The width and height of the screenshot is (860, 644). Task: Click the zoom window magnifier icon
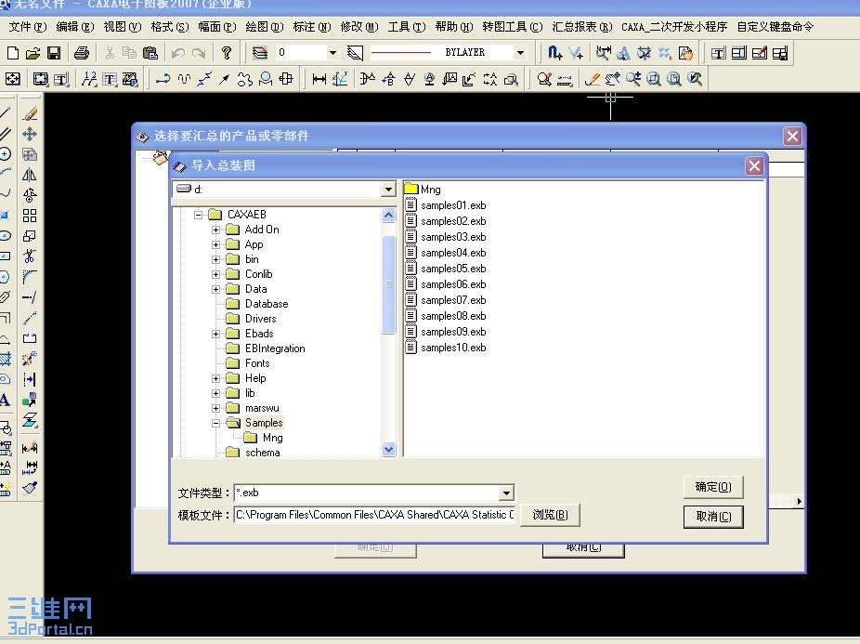tap(654, 79)
